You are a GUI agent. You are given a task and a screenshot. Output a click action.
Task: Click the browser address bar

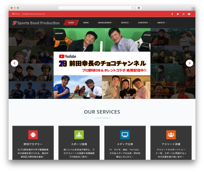pos(97,8)
